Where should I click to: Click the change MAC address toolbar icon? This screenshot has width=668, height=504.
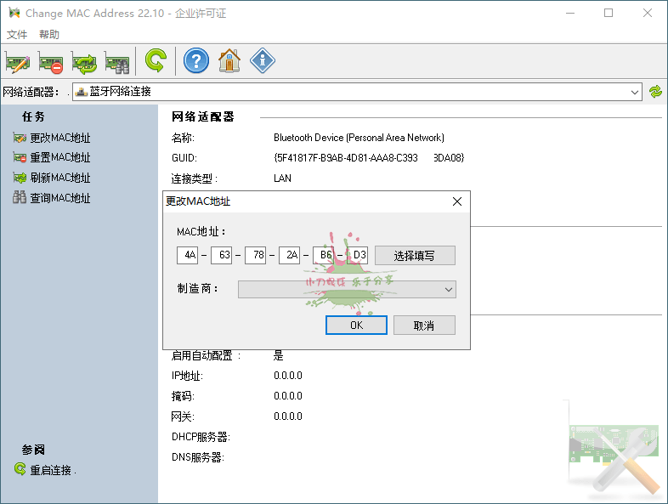(18, 61)
